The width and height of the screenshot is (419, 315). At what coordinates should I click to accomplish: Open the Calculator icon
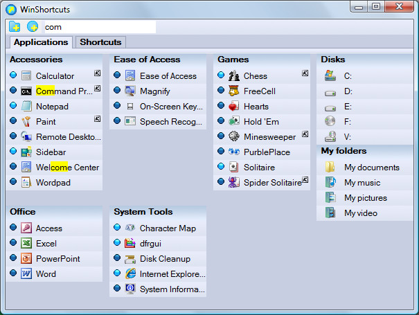pyautogui.click(x=26, y=75)
